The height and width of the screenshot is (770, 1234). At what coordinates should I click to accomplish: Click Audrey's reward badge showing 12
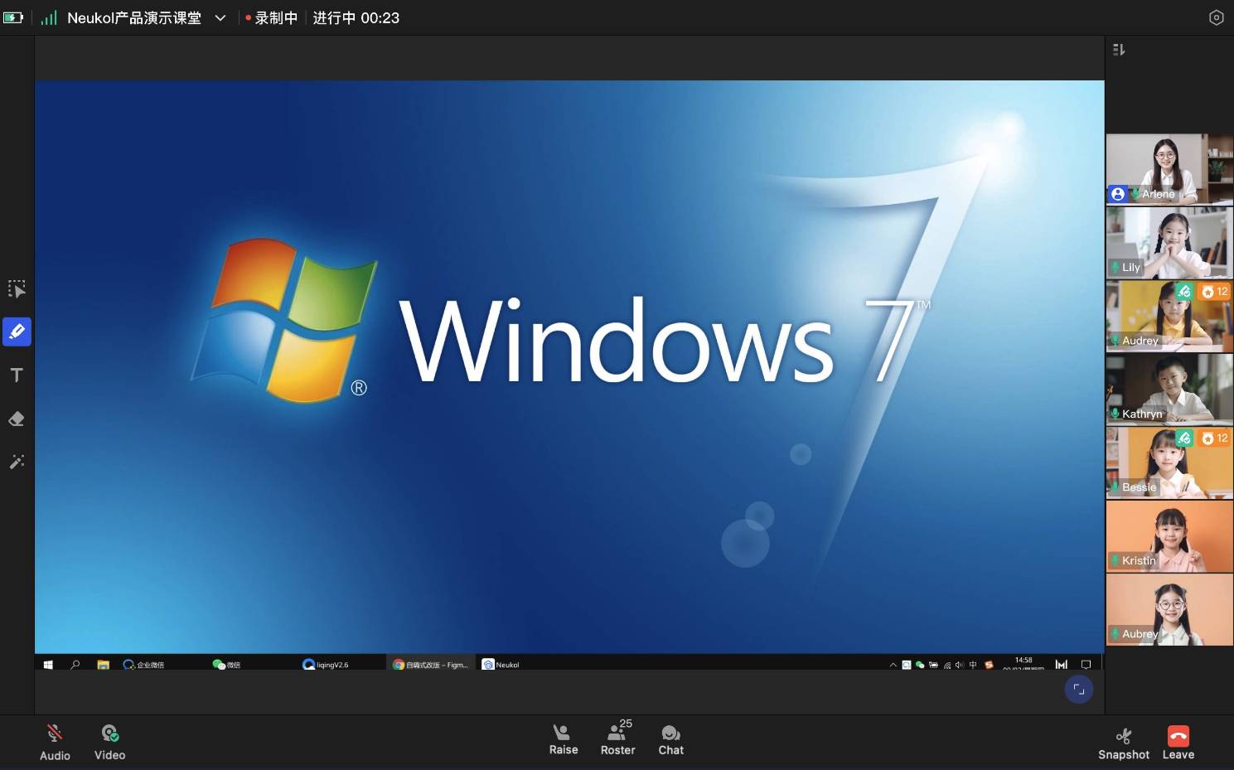[x=1215, y=291]
